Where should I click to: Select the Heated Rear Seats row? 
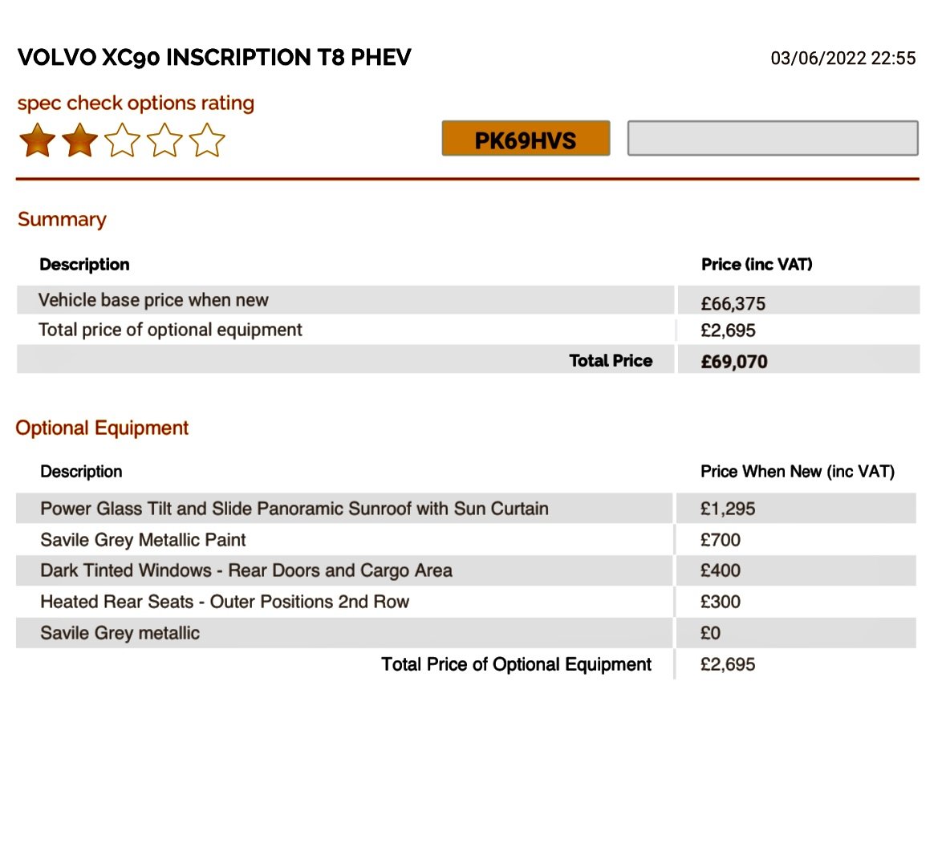(x=465, y=602)
